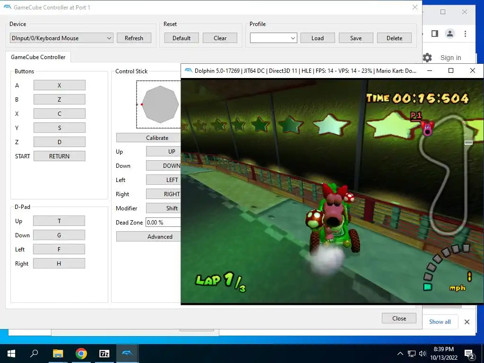The width and height of the screenshot is (484, 363).
Task: Delete the selected profile
Action: (395, 38)
